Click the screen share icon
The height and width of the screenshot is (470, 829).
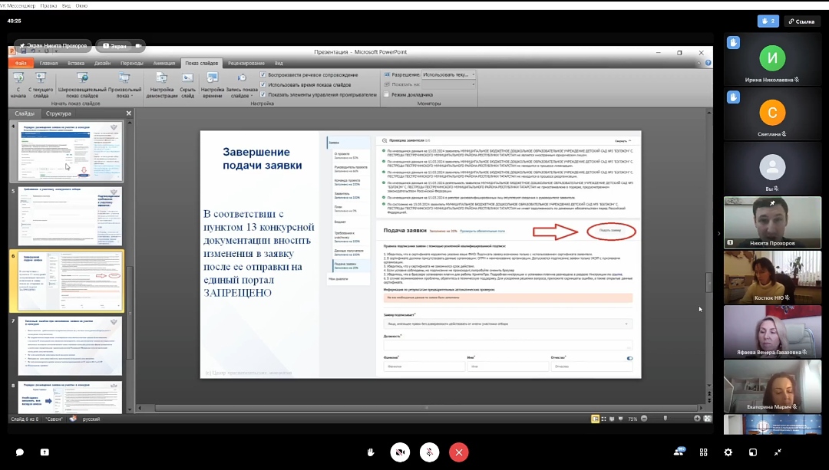coord(45,452)
